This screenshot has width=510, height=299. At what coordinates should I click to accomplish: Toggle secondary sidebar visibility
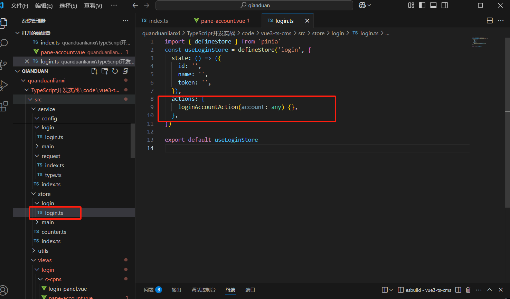pyautogui.click(x=445, y=5)
